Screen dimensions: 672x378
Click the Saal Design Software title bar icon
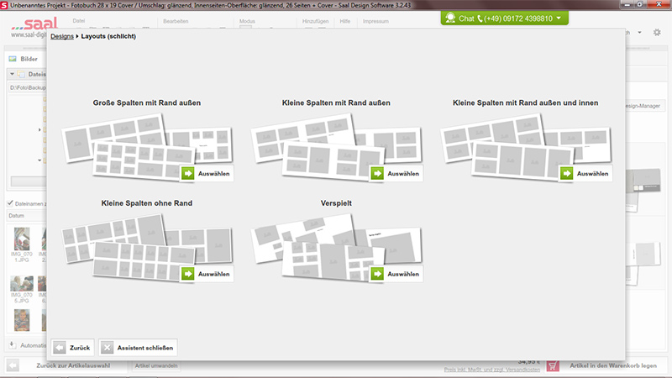(x=5, y=5)
